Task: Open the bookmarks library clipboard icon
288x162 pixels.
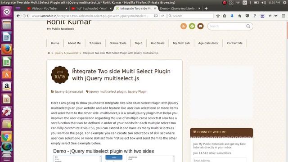Action: coord(225,16)
